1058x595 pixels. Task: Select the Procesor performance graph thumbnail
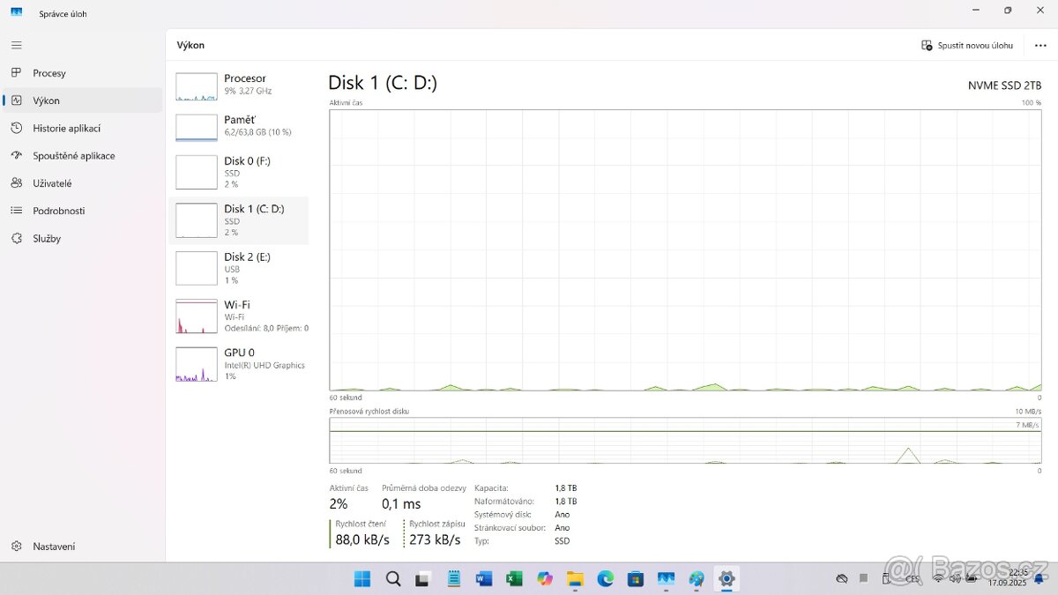coord(197,86)
